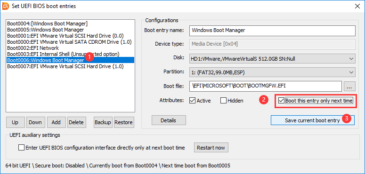Close the Set UEFI BIOS boot entries dialog

tap(357, 6)
